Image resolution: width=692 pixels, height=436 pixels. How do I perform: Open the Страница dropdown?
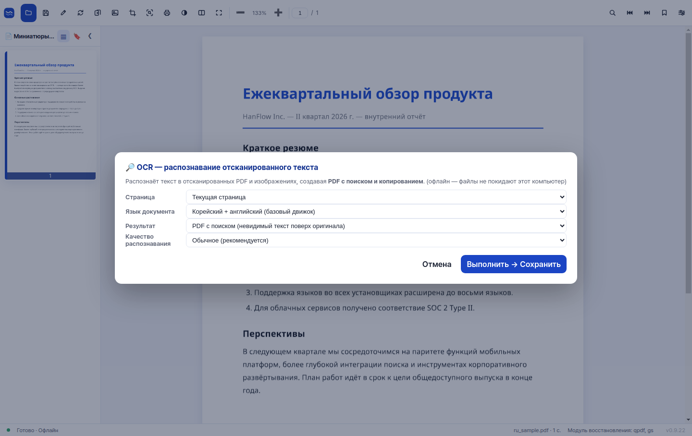pyautogui.click(x=376, y=197)
